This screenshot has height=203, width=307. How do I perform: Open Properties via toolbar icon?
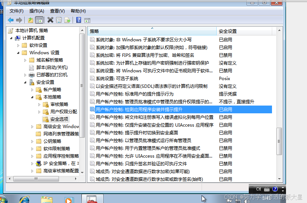tap(59, 20)
